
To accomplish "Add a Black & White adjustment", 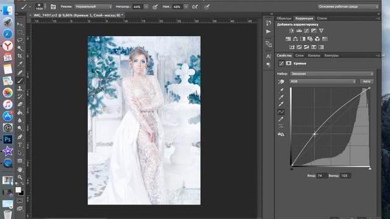I will 303,39.
